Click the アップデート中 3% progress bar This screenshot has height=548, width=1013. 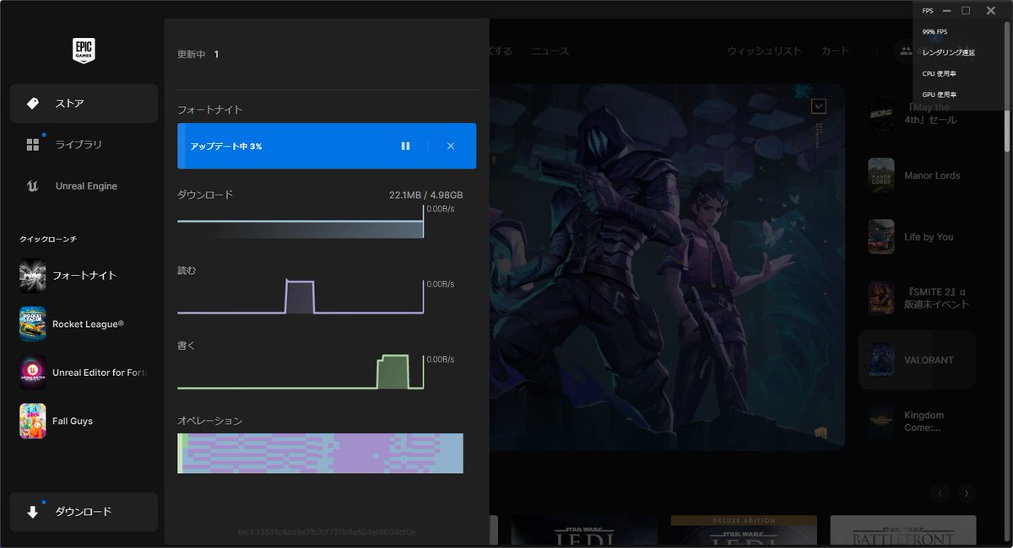[x=327, y=146]
